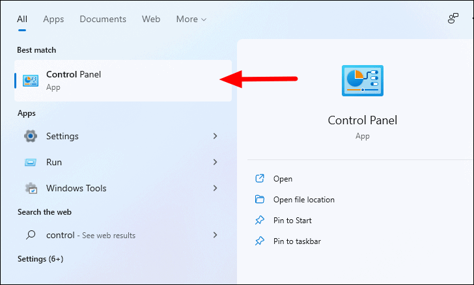The image size is (474, 285).
Task: Click the Run app icon
Action: (x=31, y=163)
